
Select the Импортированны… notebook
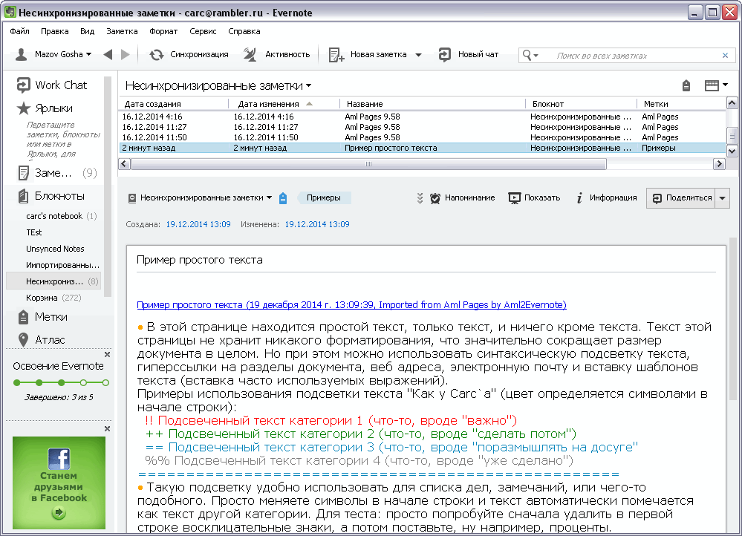(62, 265)
